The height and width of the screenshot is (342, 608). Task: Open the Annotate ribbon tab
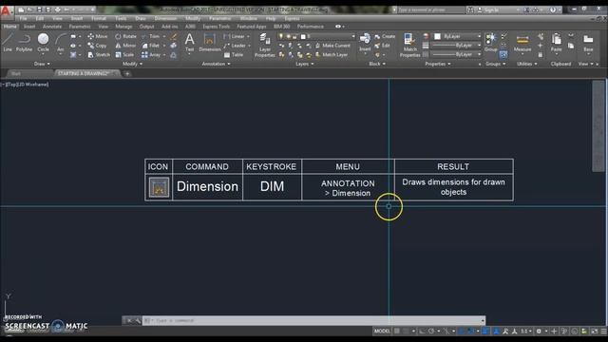pyautogui.click(x=52, y=27)
